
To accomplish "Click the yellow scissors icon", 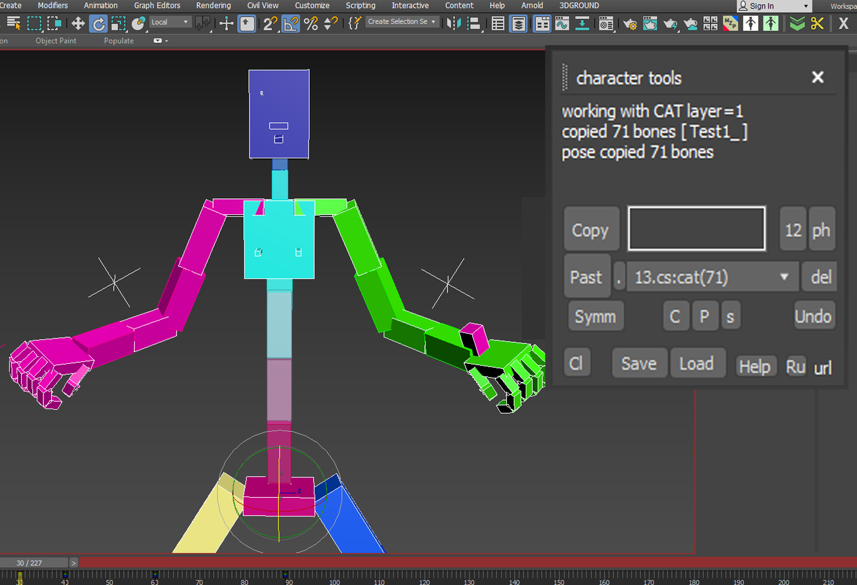I will (817, 23).
